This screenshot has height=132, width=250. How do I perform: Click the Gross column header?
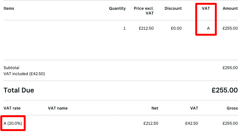(232, 108)
